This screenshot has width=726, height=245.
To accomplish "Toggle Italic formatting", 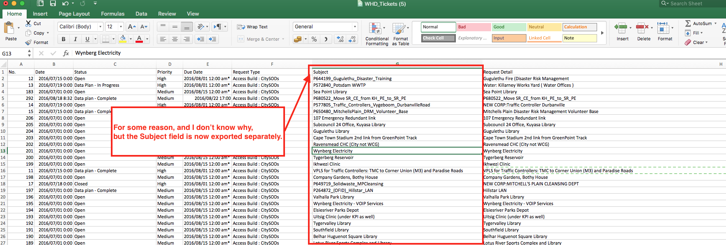I will tap(75, 39).
